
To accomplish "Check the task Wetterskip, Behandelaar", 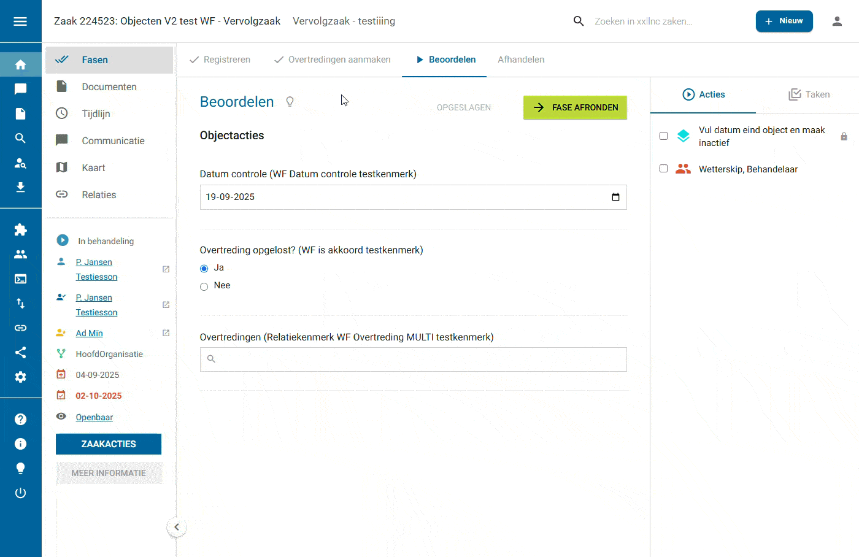I will pos(663,169).
